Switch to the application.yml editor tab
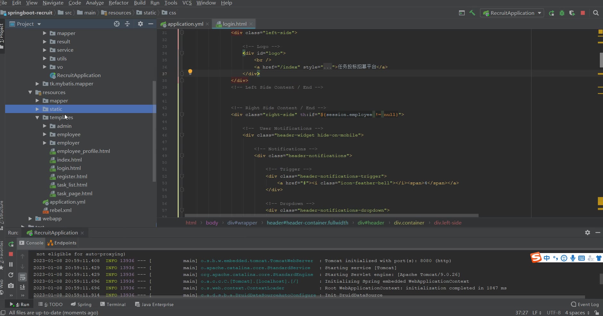This screenshot has height=316, width=603. click(185, 24)
